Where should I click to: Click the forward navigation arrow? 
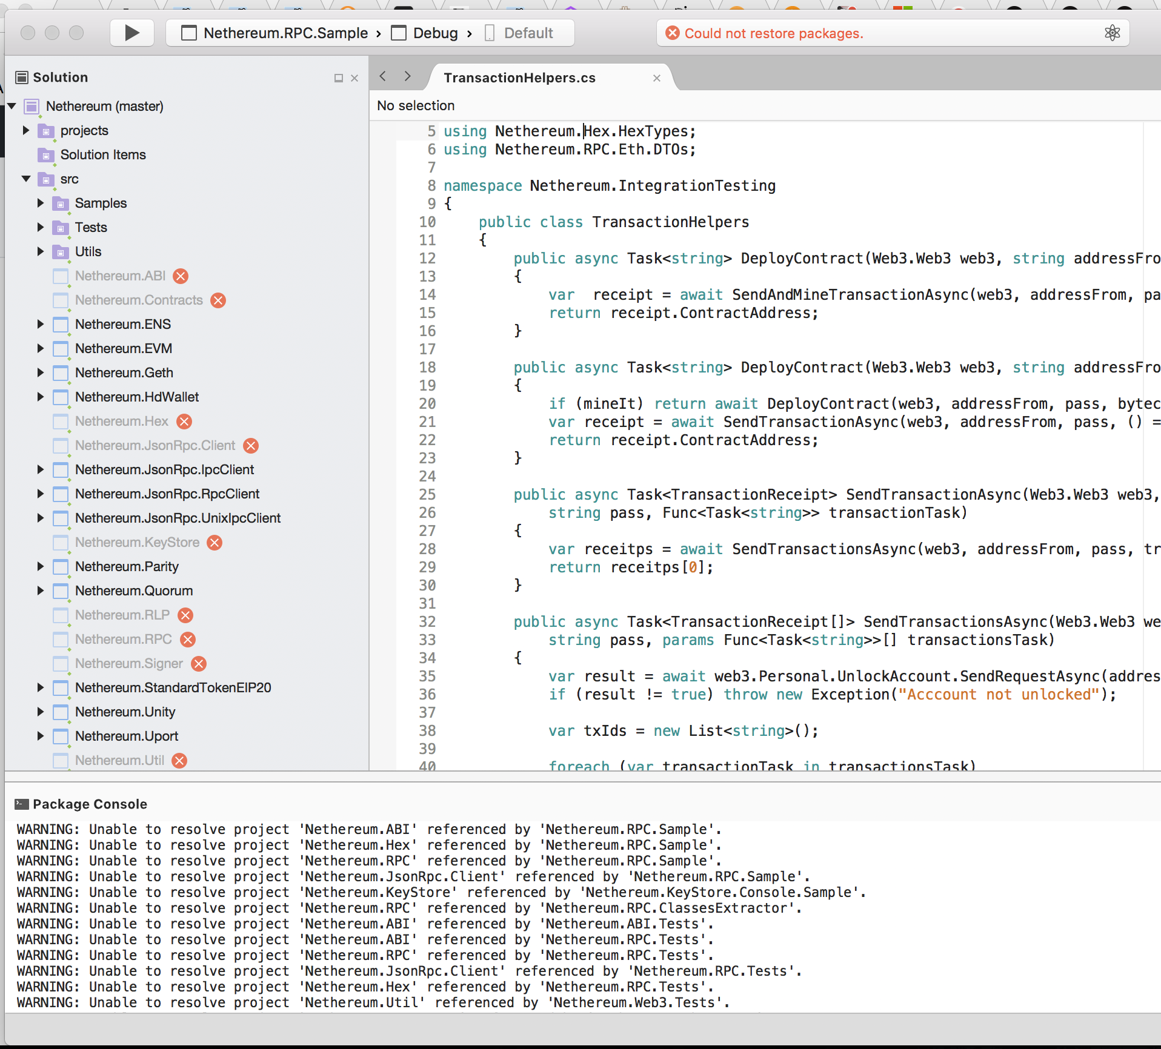pyautogui.click(x=407, y=76)
